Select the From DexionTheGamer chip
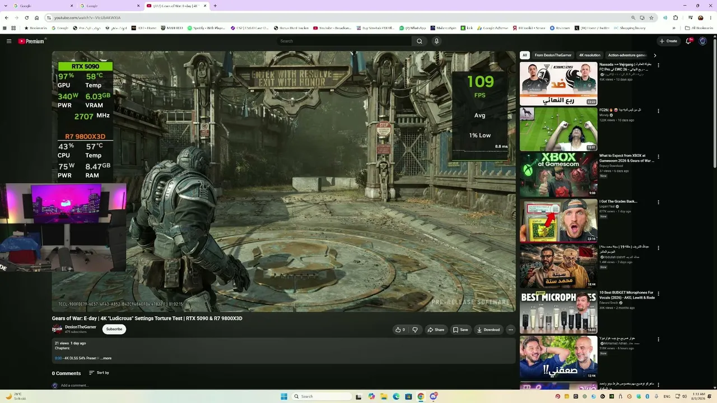The height and width of the screenshot is (403, 717). [552, 55]
